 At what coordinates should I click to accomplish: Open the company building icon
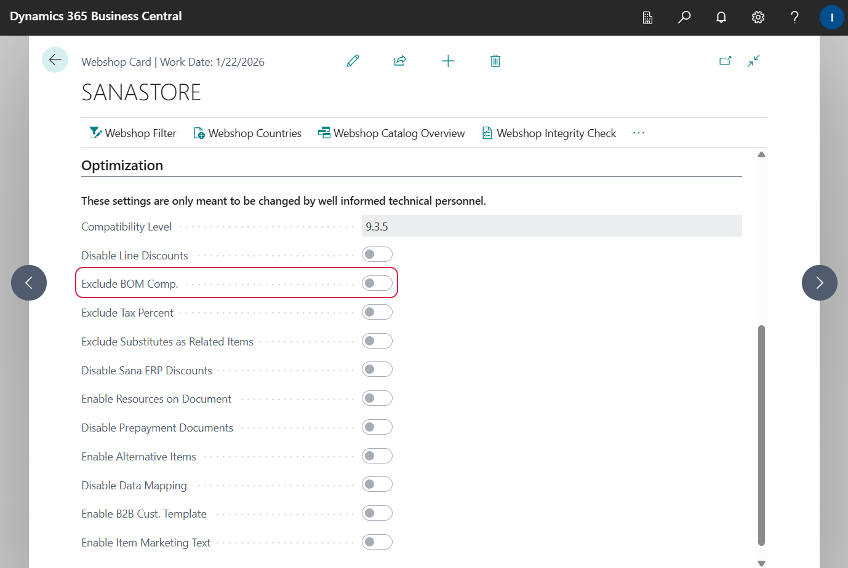point(647,18)
